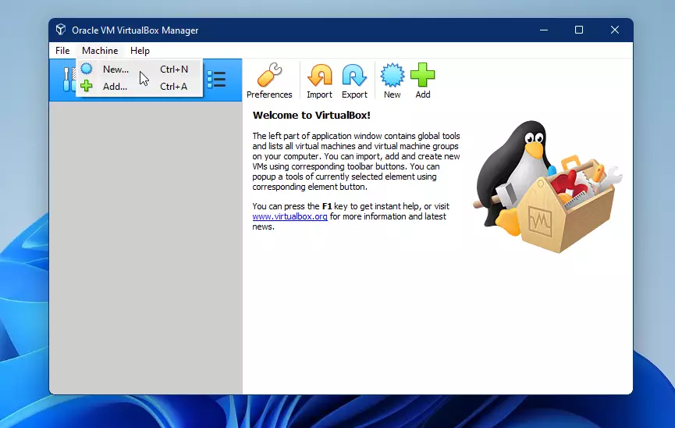Click the VirtualBox cube title bar icon
675x428 pixels.
[61, 30]
